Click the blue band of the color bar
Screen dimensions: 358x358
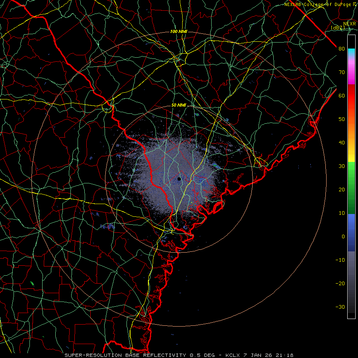(351, 232)
